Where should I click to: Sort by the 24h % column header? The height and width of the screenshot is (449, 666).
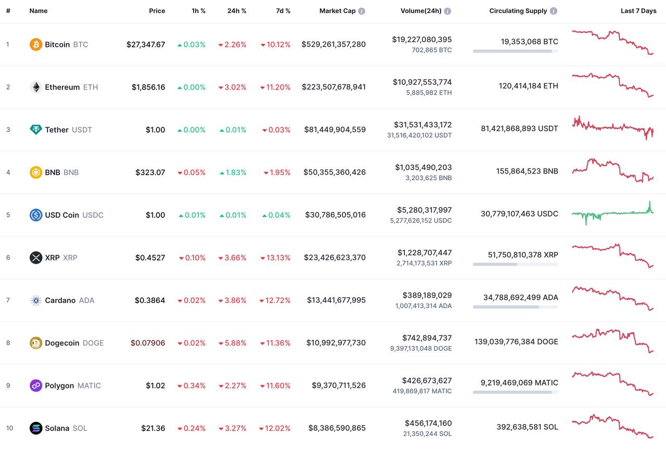237,11
